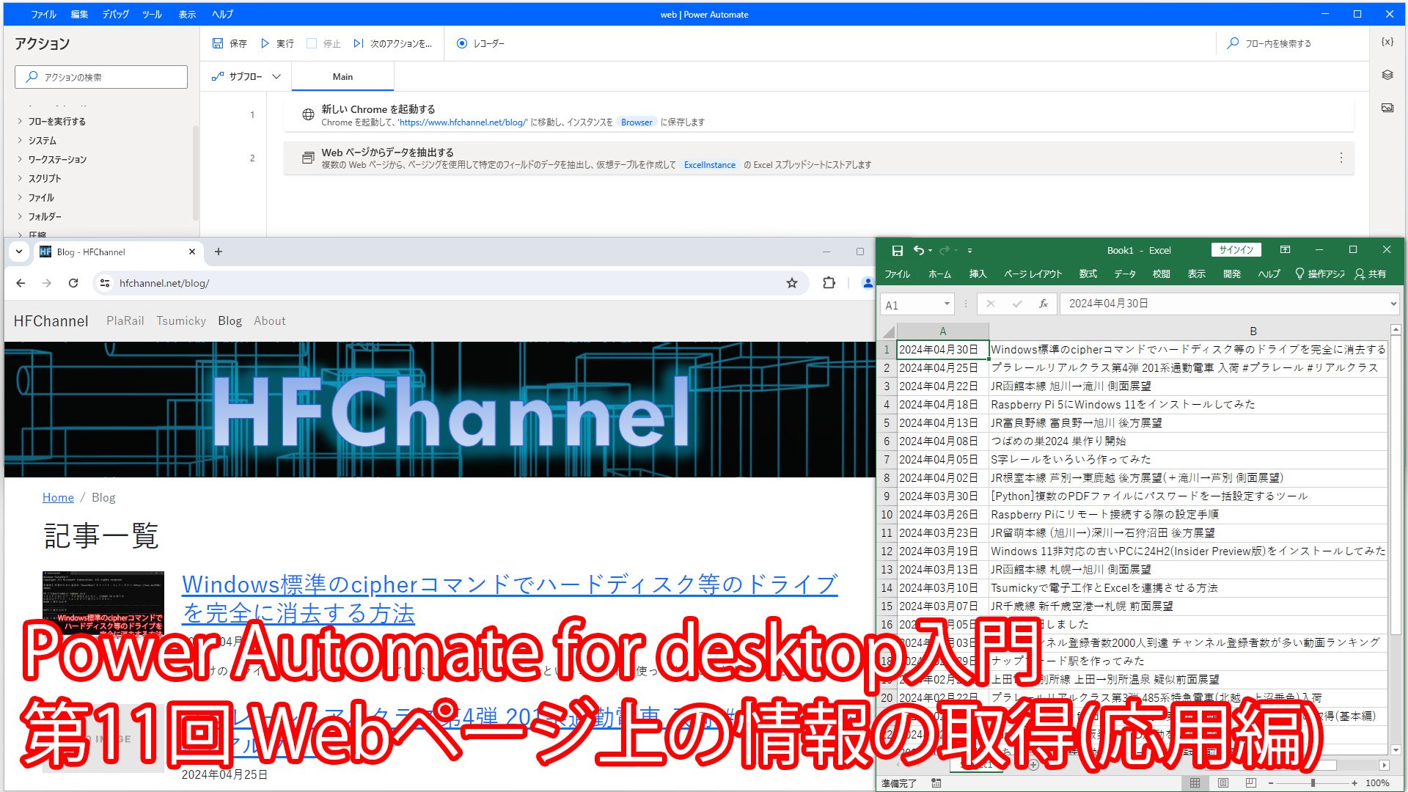Open the Tsumicky navigation link

pyautogui.click(x=181, y=320)
